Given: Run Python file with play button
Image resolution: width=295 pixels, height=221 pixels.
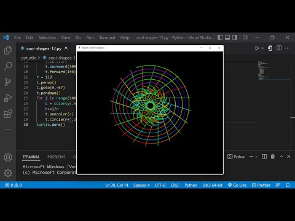Looking at the screenshot, I should pos(257,48).
